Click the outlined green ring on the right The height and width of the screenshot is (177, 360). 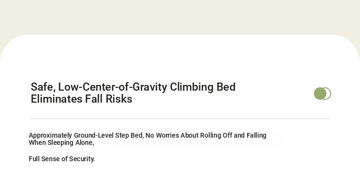[x=329, y=94]
